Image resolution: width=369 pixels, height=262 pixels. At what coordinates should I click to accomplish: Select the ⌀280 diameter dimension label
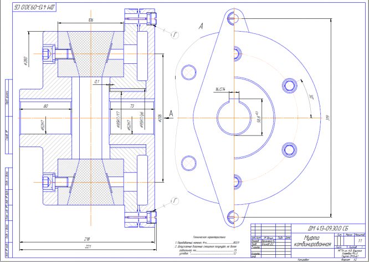point(25,61)
